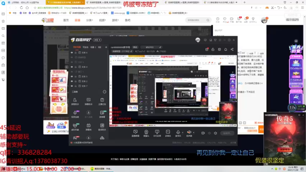
Task: Select the 场景 2 tab
Action: click(x=93, y=47)
